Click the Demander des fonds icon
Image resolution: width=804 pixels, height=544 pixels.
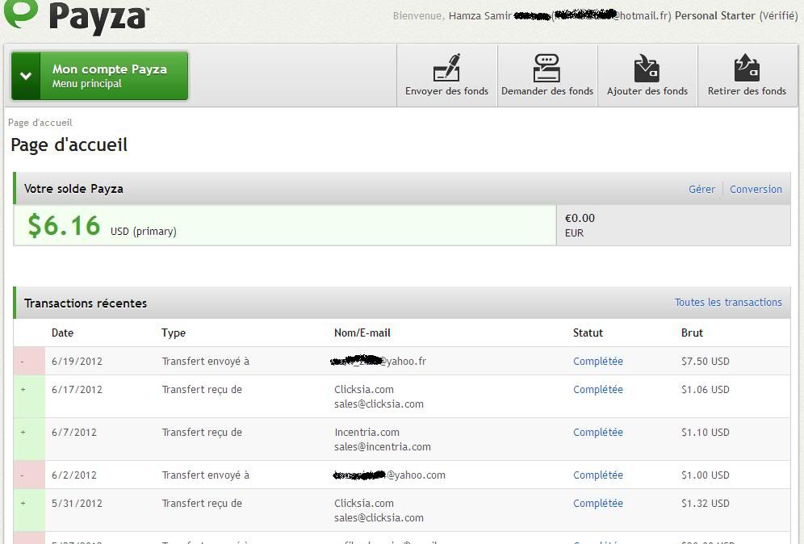tap(546, 68)
